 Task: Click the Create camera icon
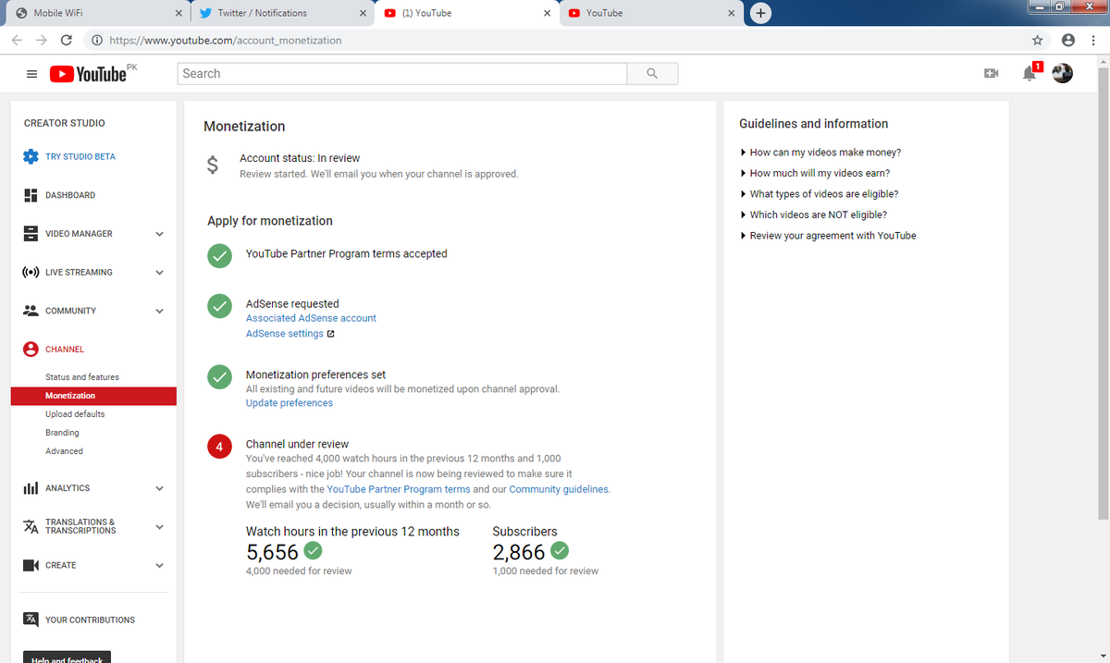pos(30,565)
